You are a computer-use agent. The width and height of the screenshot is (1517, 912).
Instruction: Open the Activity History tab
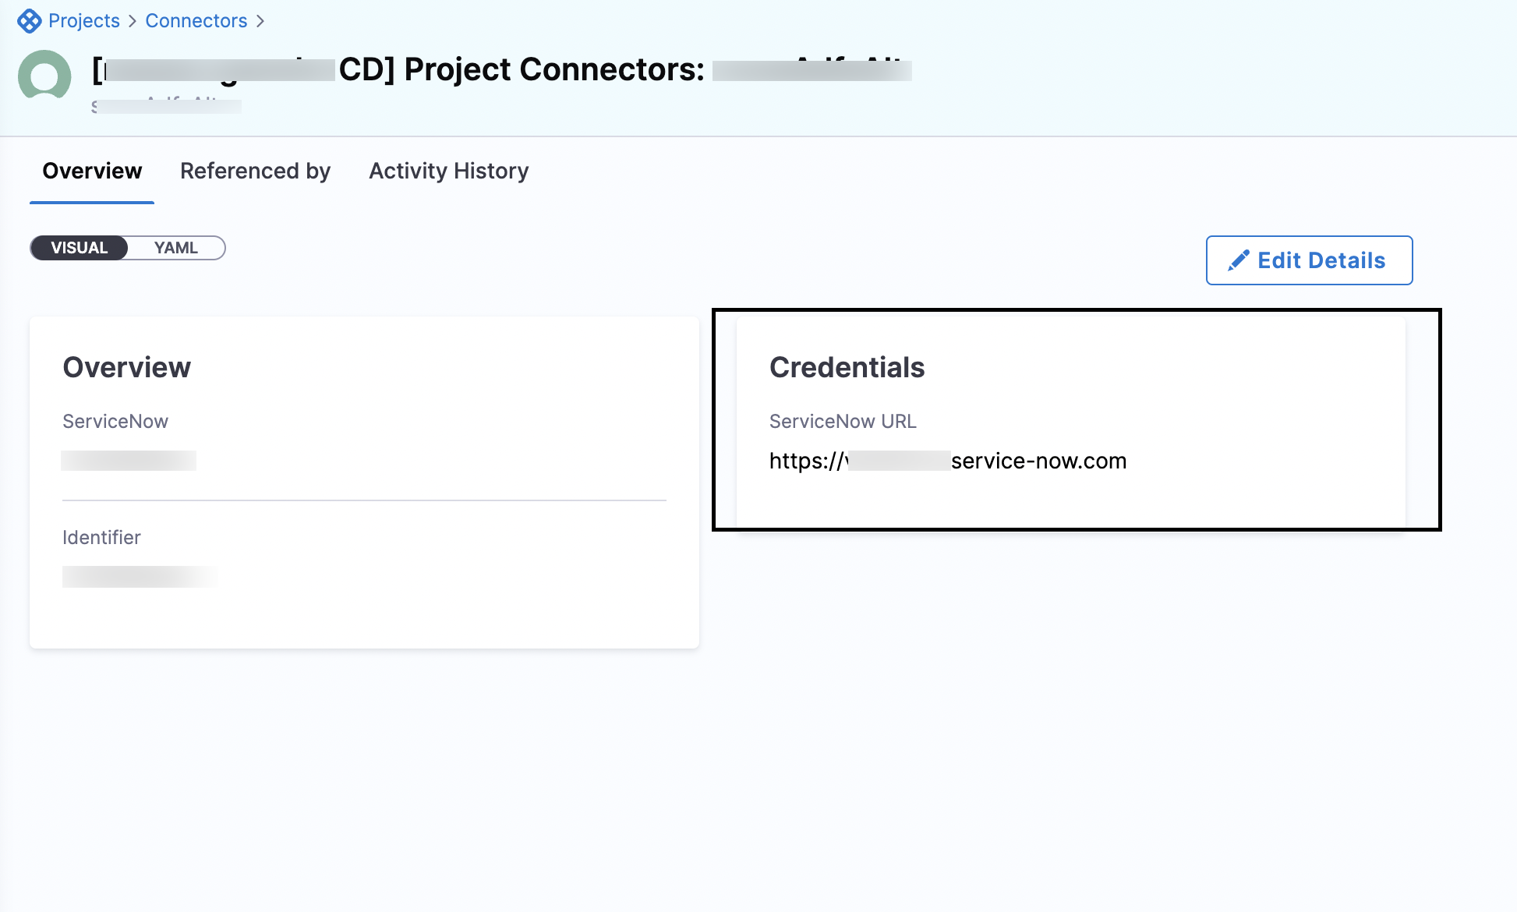448,171
